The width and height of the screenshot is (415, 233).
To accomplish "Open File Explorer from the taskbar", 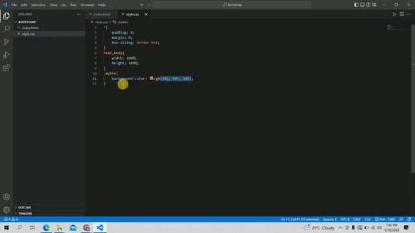I will click(60, 228).
